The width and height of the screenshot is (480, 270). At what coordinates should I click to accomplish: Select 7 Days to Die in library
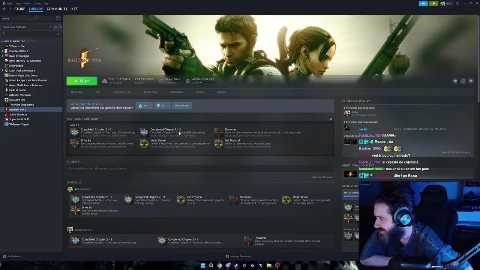click(x=16, y=46)
